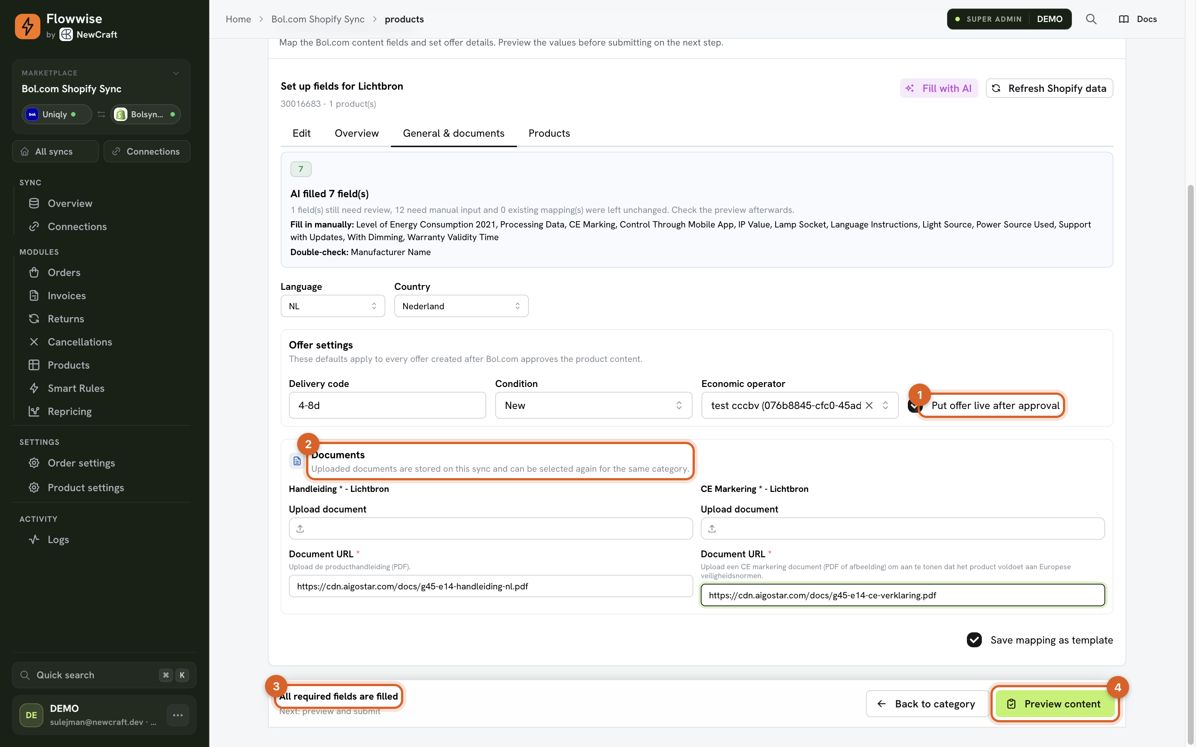Open the Orders module
The height and width of the screenshot is (747, 1196).
64,272
